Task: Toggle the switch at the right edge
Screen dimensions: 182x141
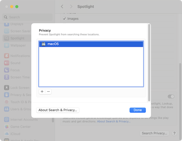Action: [171, 96]
